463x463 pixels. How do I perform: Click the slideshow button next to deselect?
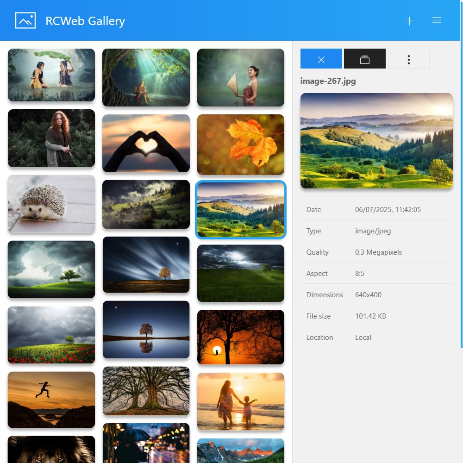pos(364,59)
